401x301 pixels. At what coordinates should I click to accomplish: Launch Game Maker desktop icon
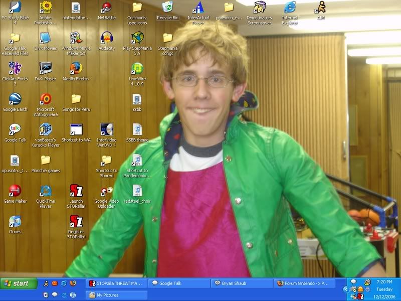click(15, 194)
